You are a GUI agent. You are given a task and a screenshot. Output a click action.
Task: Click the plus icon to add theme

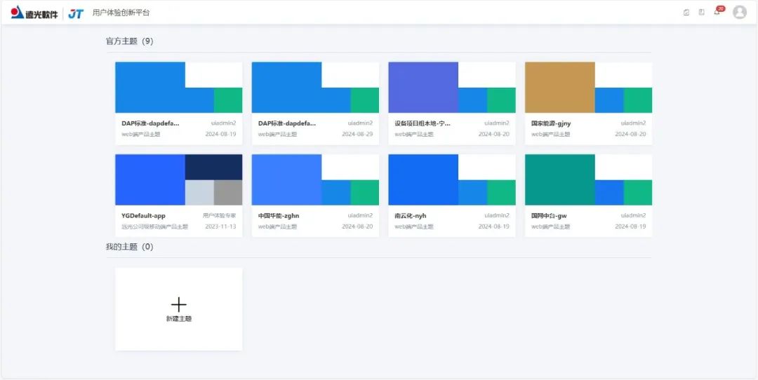pos(178,304)
